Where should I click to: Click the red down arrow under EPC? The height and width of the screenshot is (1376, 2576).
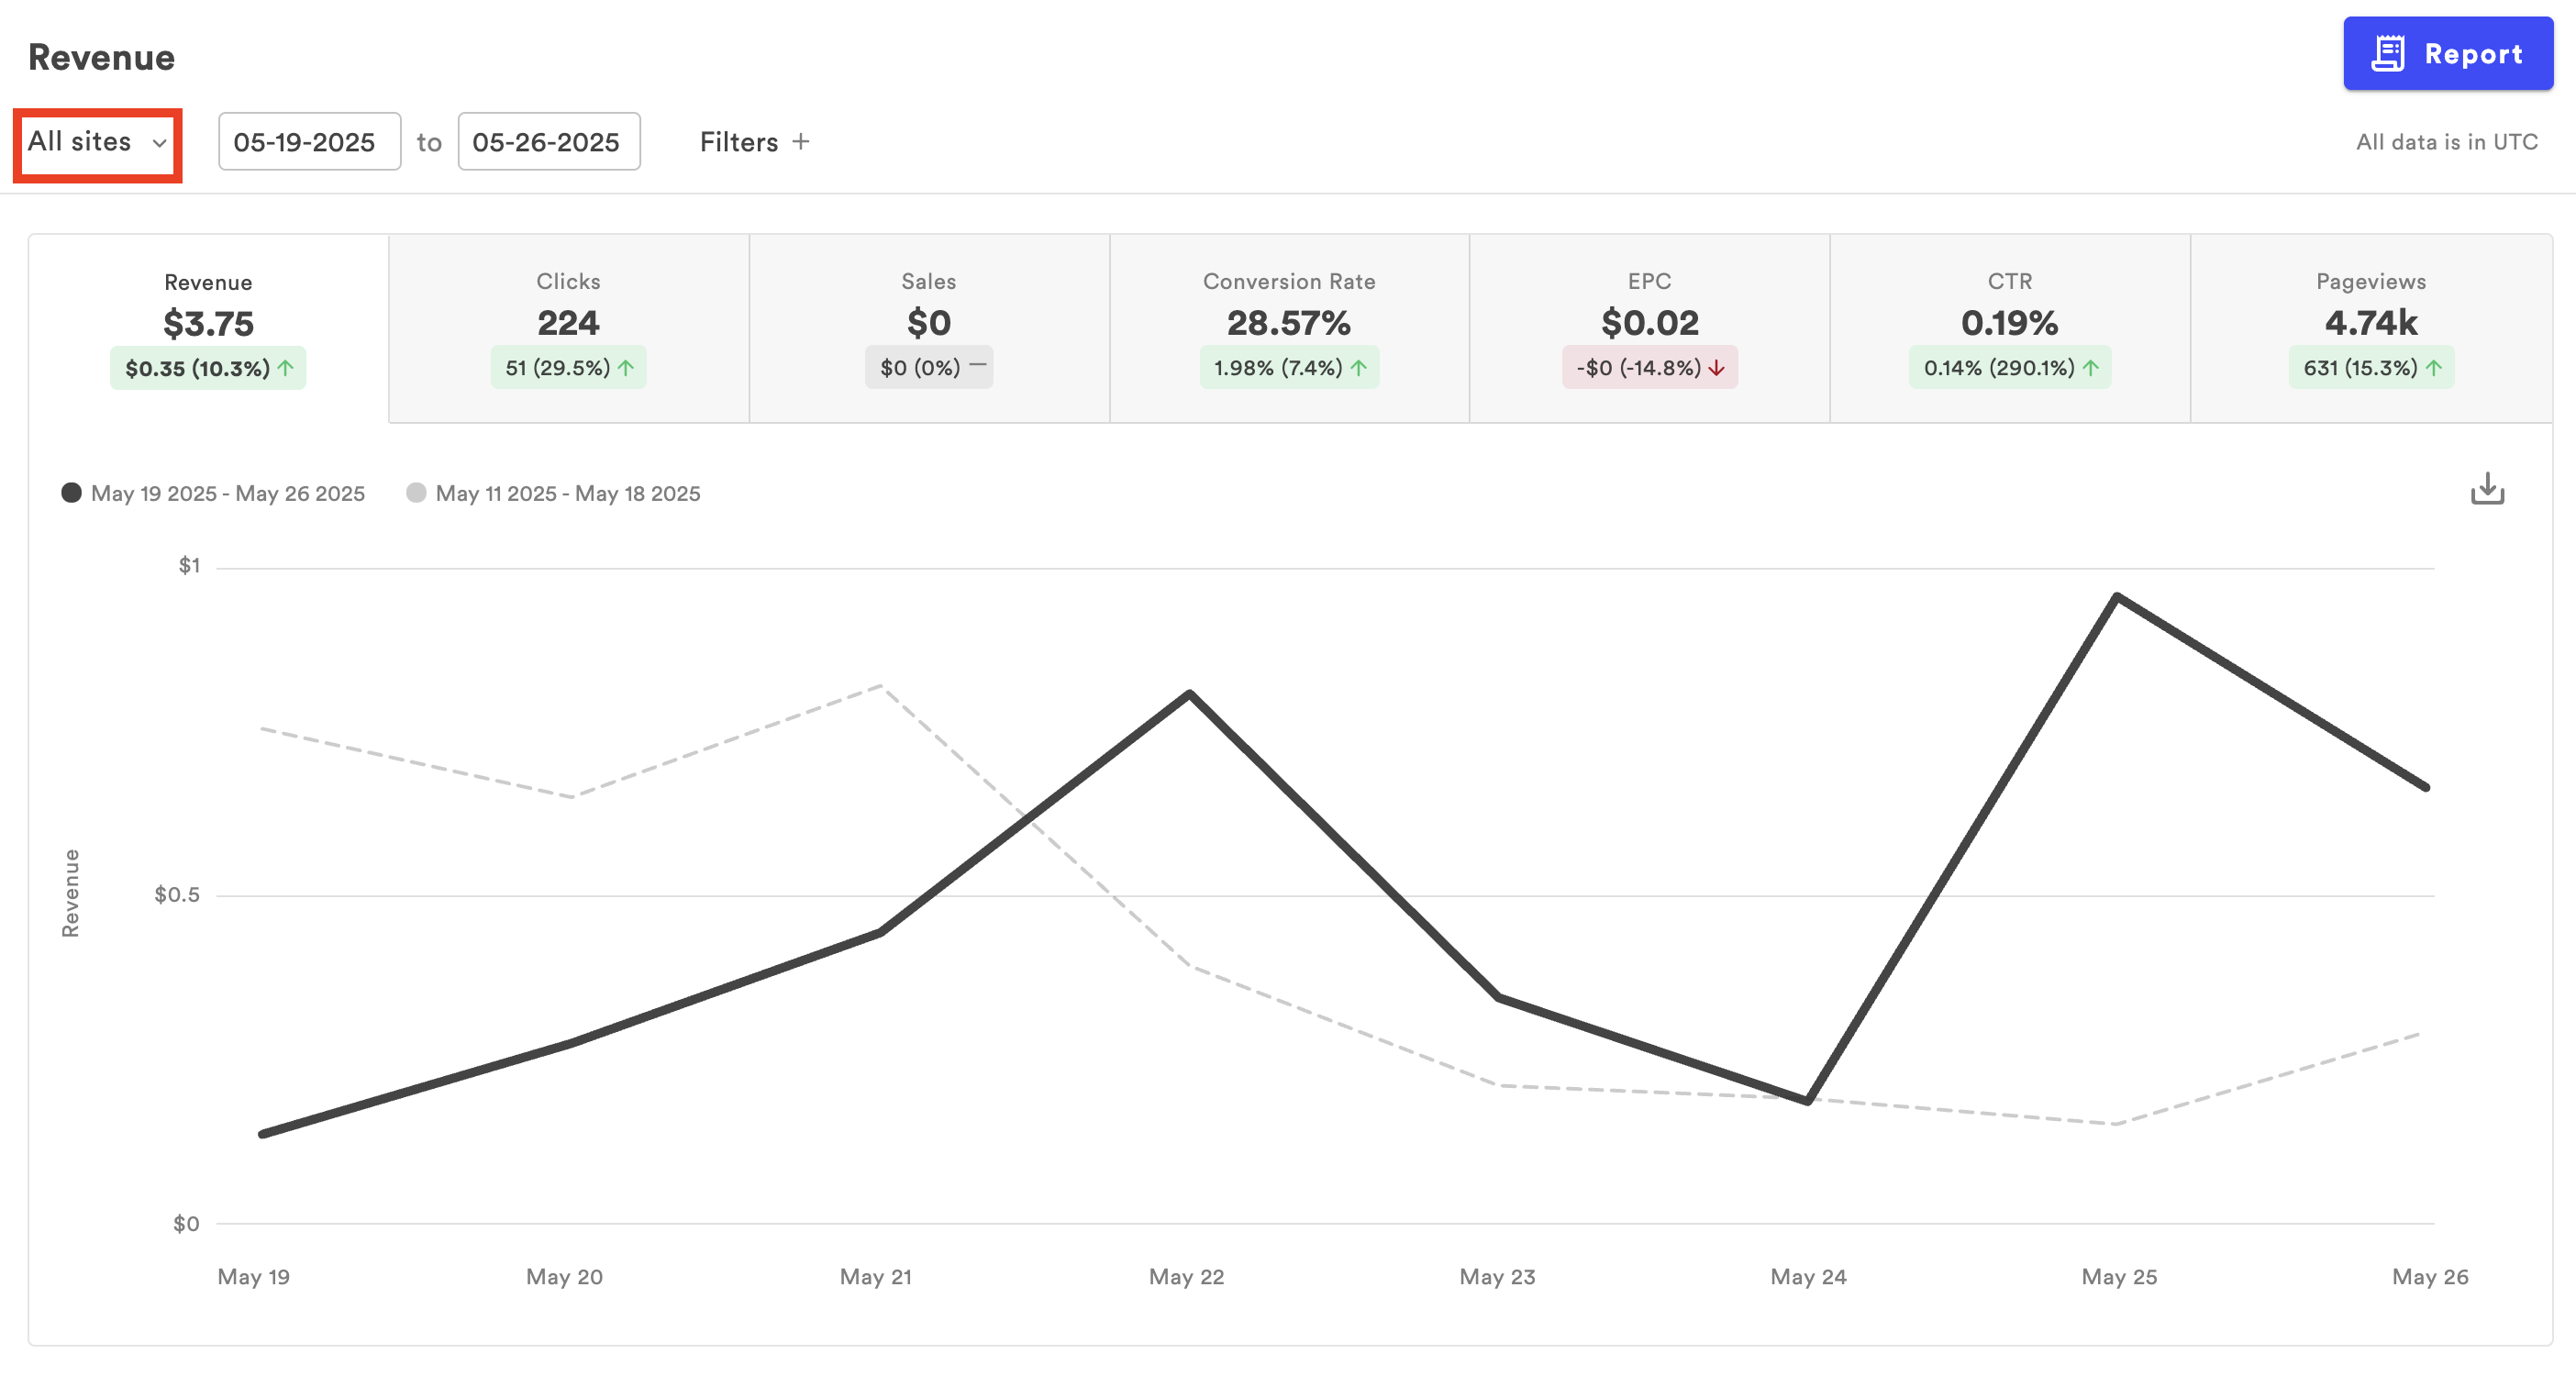tap(1717, 368)
